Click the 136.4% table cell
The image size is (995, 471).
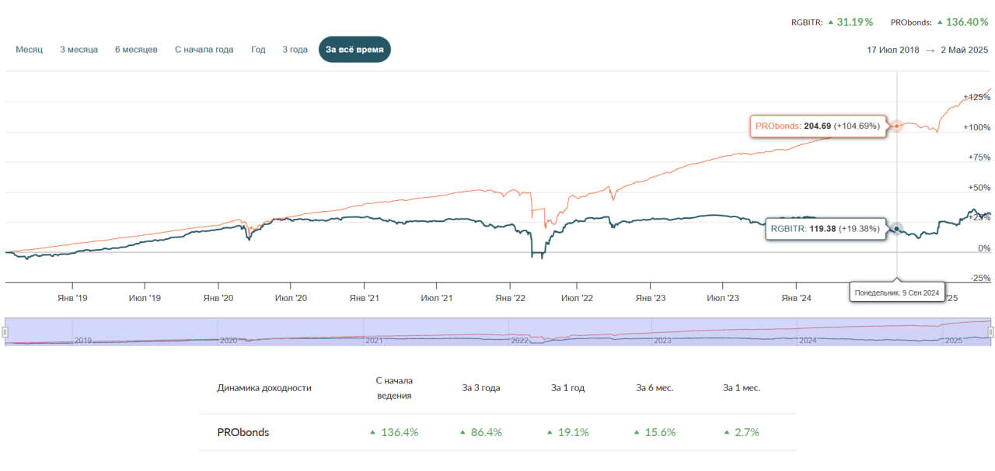tap(400, 432)
